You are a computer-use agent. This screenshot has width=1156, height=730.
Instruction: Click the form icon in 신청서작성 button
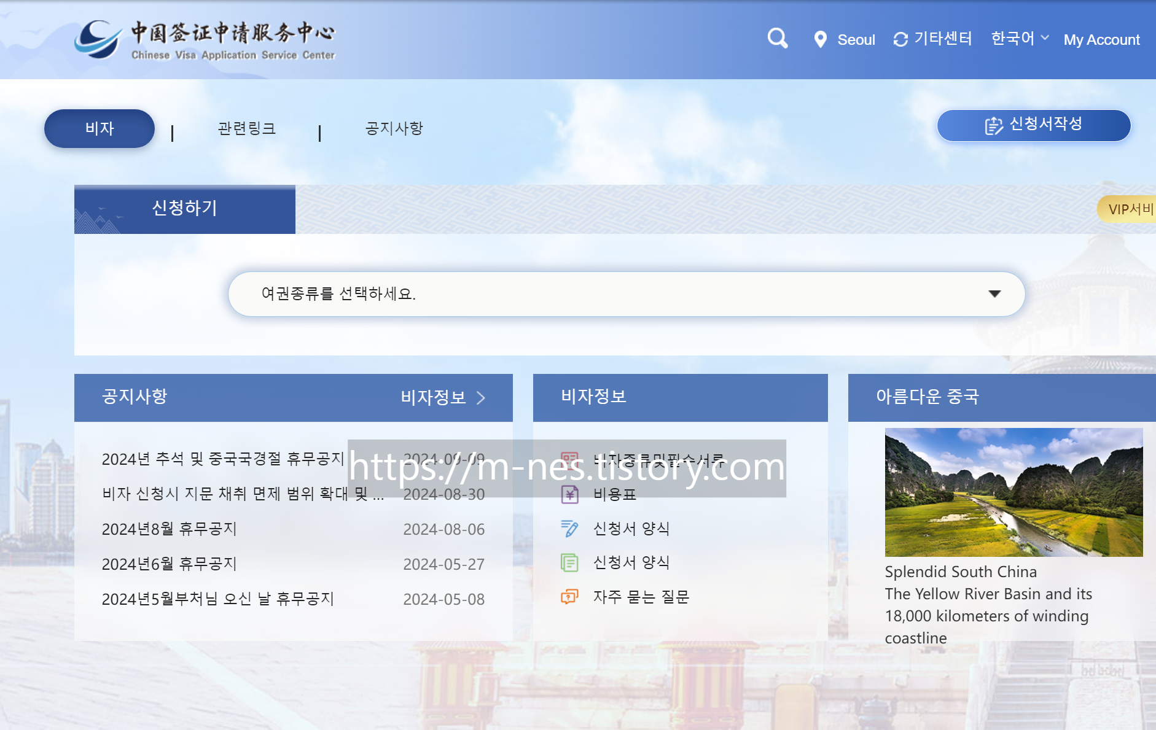[x=993, y=125]
